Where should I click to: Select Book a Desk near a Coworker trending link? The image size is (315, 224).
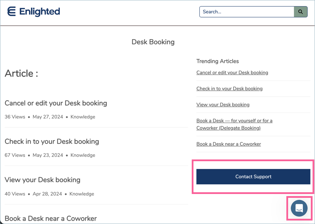click(229, 144)
